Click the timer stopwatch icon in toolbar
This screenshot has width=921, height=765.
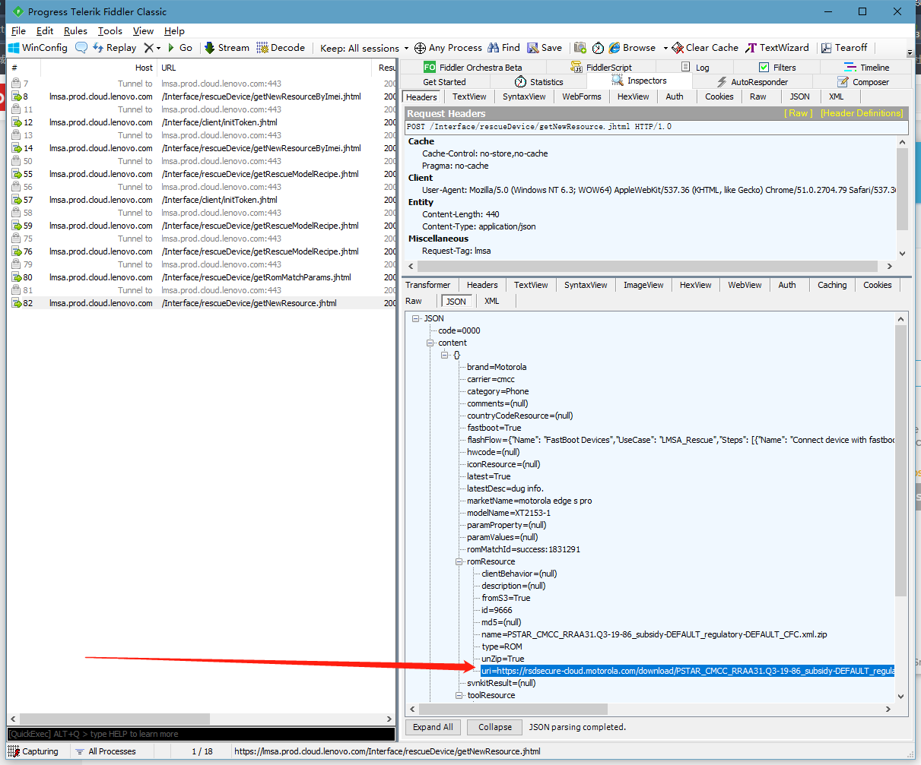[x=599, y=48]
